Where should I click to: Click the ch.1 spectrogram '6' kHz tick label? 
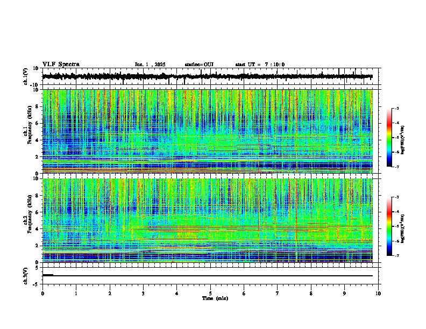click(x=38, y=123)
